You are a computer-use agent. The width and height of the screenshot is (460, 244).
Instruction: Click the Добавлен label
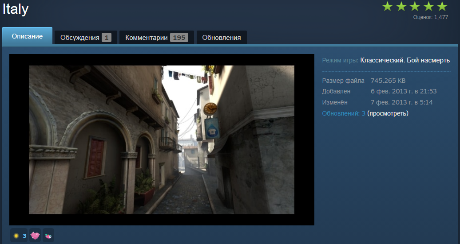click(336, 91)
